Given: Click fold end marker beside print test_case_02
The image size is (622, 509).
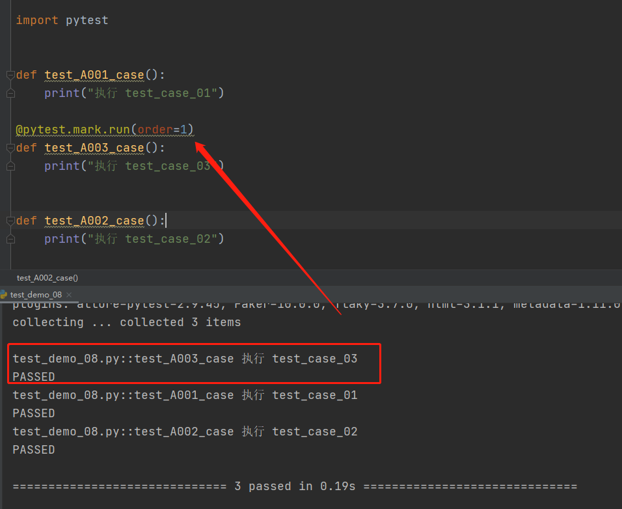Looking at the screenshot, I should point(10,239).
